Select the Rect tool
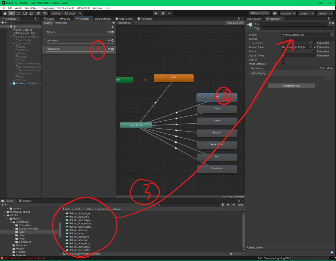The width and height of the screenshot is (336, 261). pos(32,13)
